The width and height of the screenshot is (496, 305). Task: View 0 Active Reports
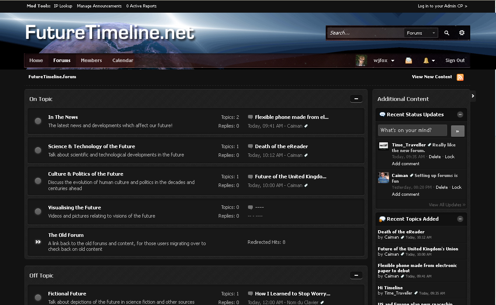141,6
